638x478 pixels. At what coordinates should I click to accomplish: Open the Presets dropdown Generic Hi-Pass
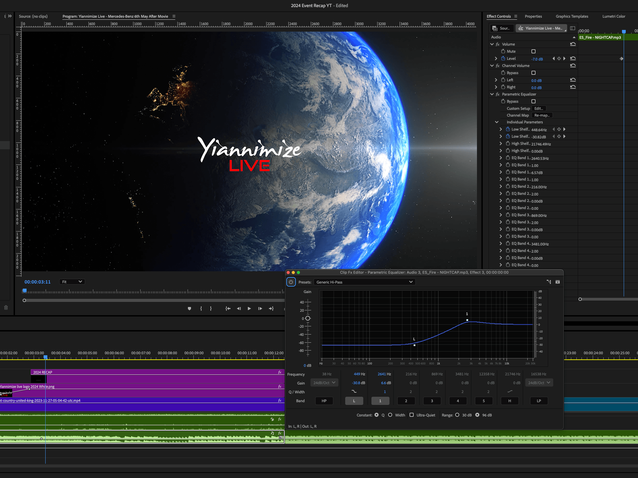(364, 282)
